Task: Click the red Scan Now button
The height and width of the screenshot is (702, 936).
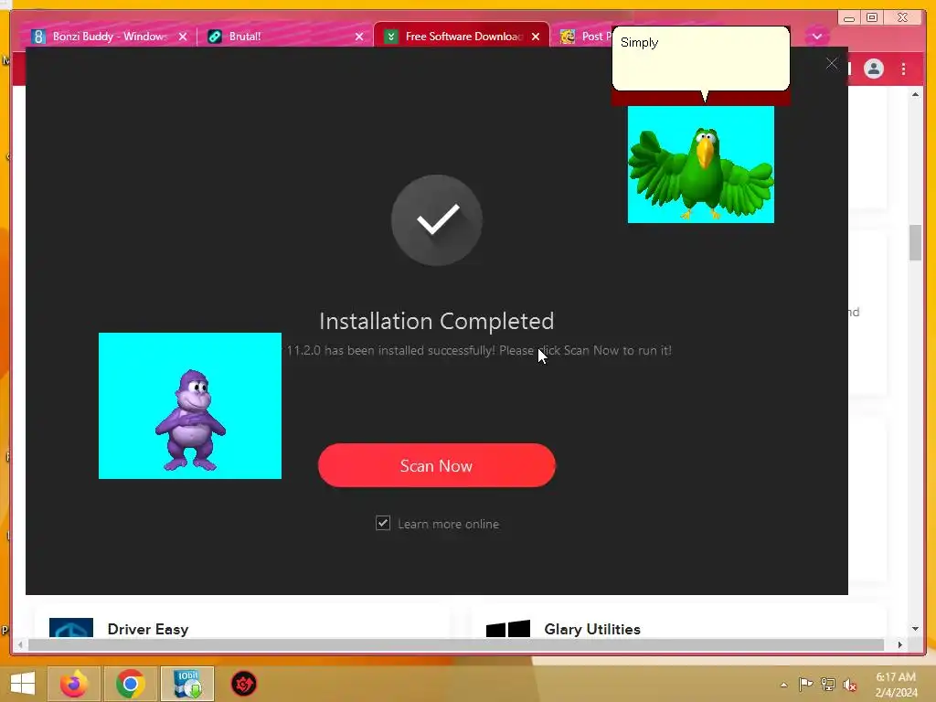Action: 436,465
